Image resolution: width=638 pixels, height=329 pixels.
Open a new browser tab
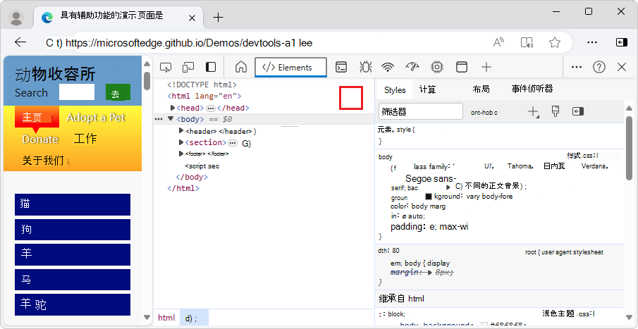219,18
